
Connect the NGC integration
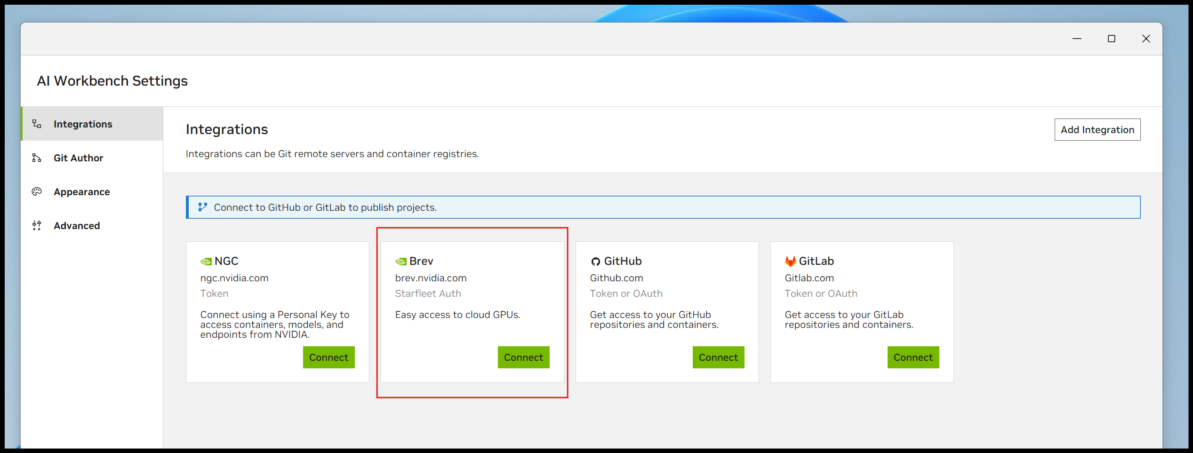click(x=328, y=358)
